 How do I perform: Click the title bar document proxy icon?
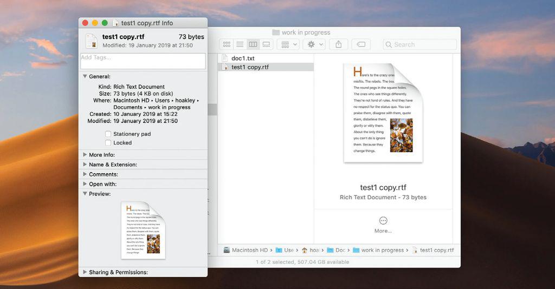point(115,23)
